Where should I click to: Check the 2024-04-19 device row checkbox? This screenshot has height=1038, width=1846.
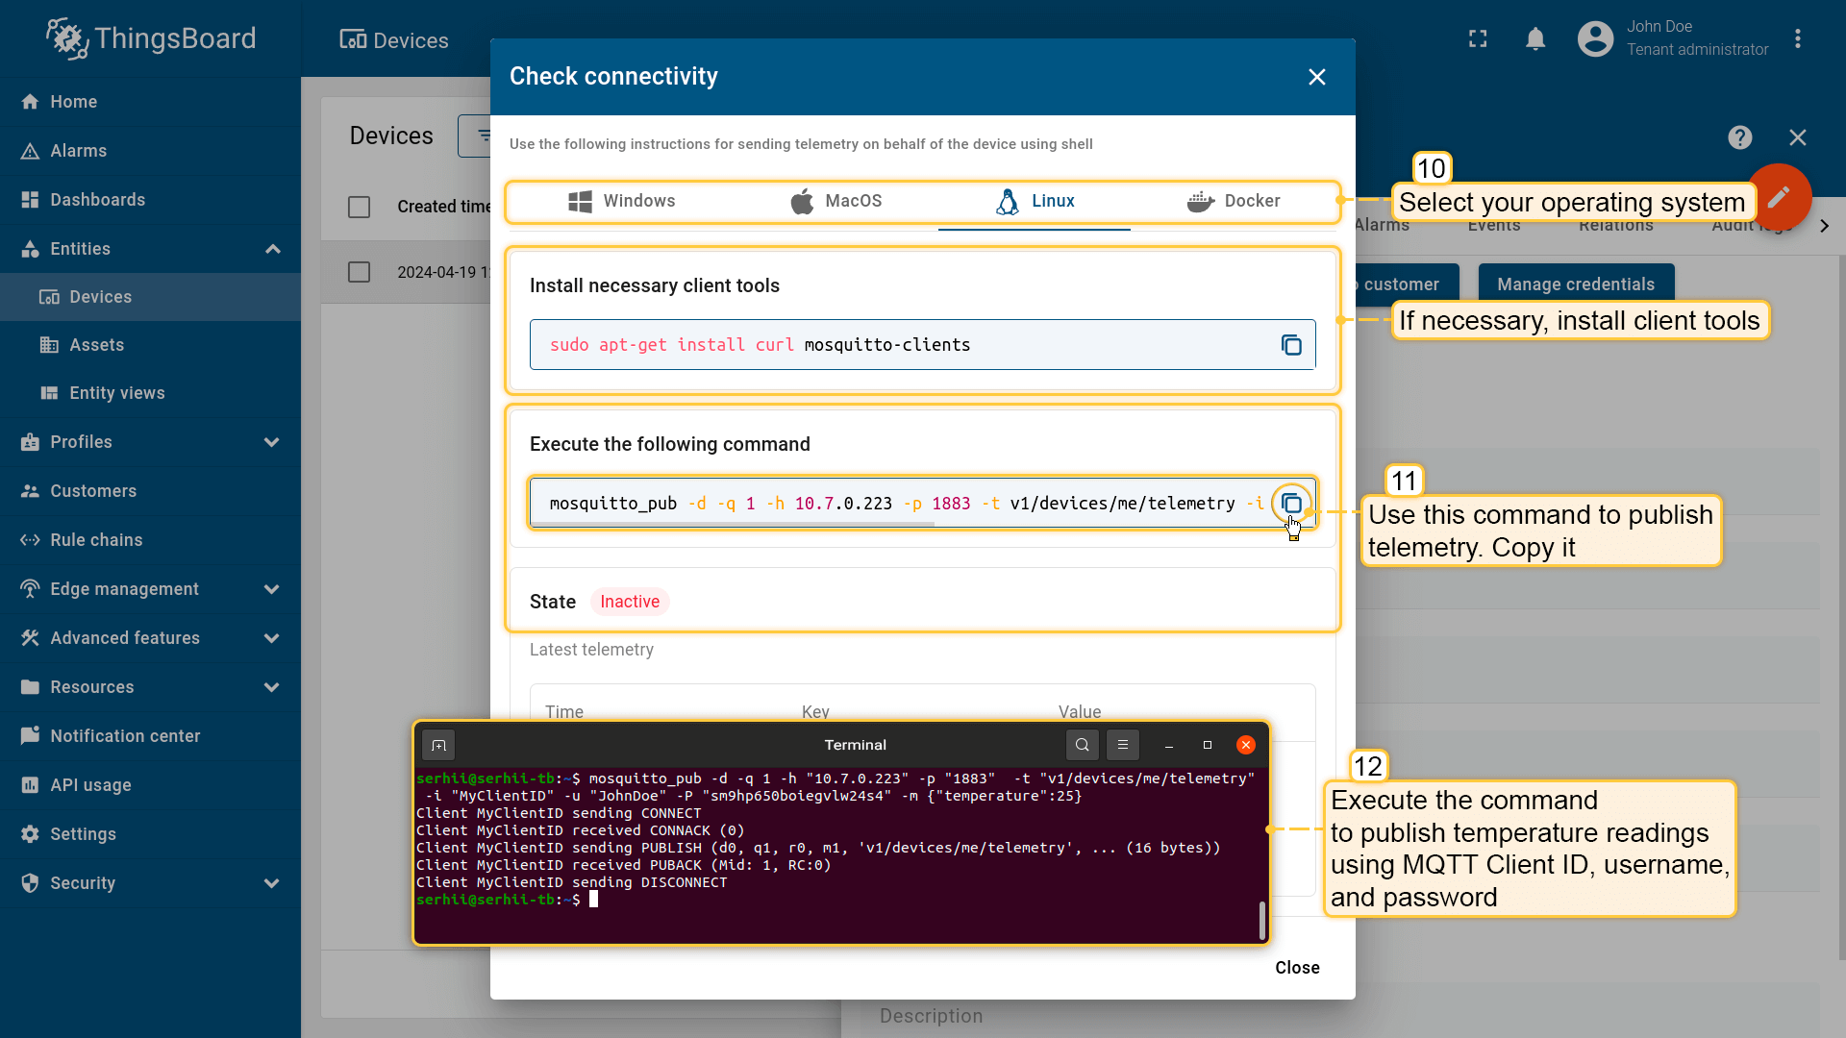[x=359, y=272]
